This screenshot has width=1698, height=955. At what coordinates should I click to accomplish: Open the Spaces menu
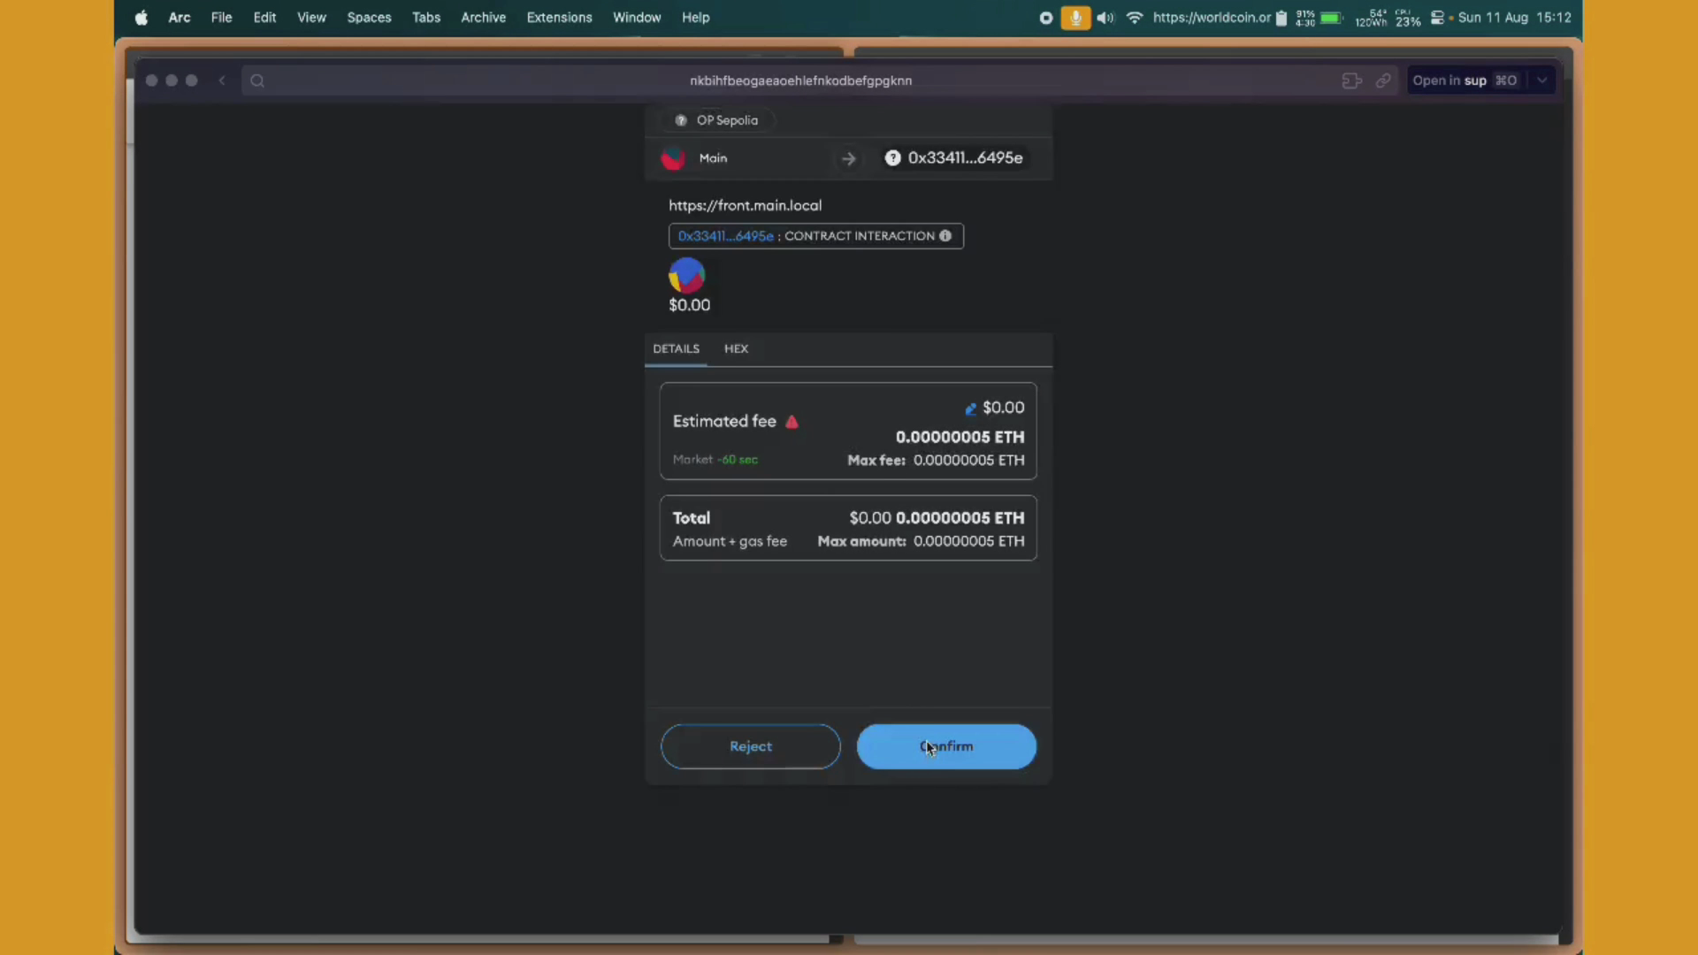pyautogui.click(x=369, y=18)
